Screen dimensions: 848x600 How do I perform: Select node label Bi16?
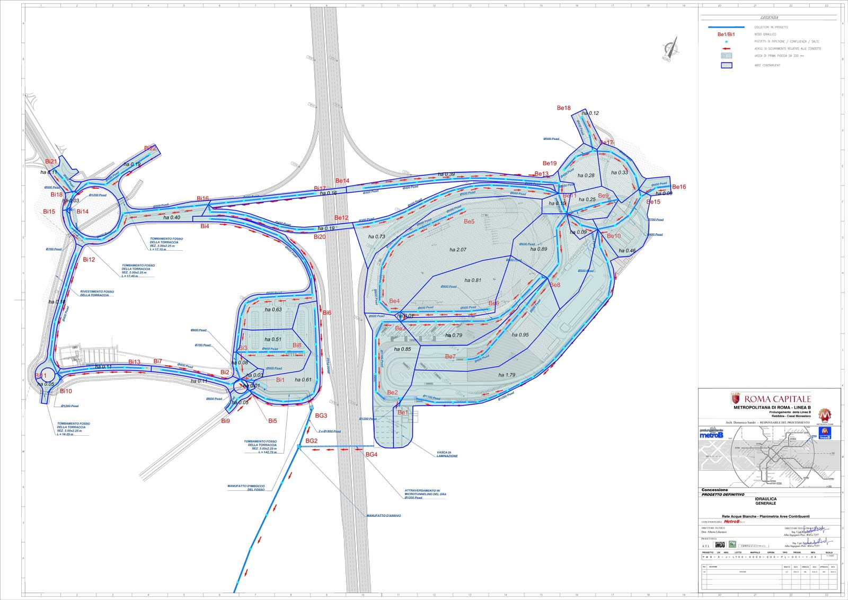(x=202, y=199)
